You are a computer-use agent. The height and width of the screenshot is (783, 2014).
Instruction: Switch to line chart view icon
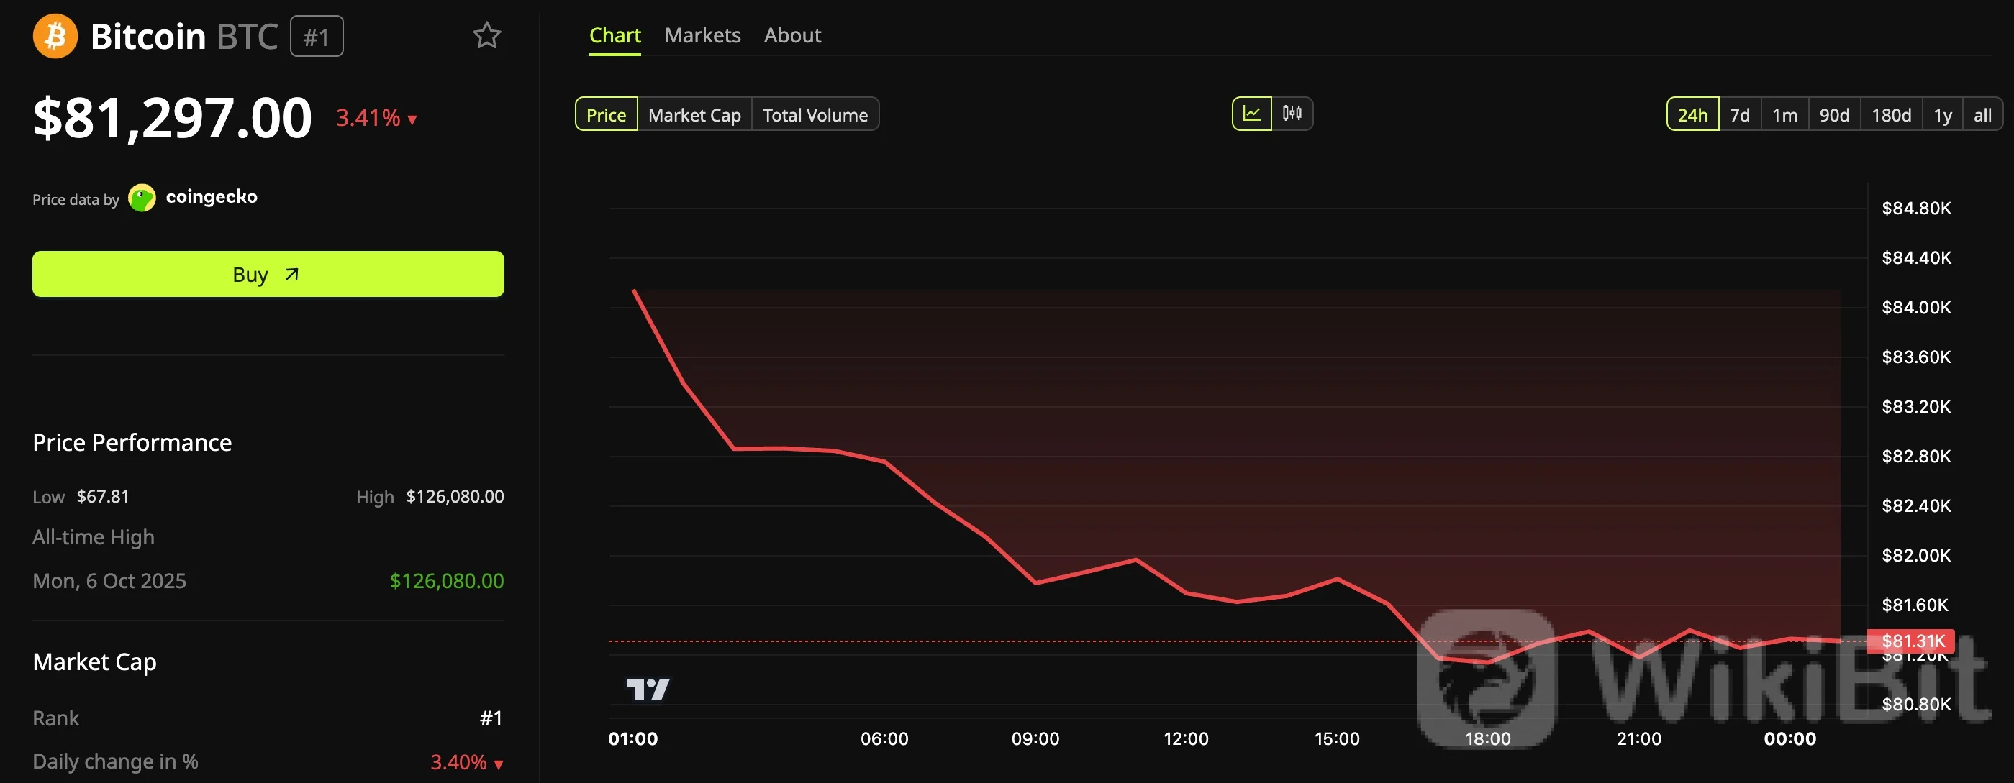pyautogui.click(x=1252, y=114)
